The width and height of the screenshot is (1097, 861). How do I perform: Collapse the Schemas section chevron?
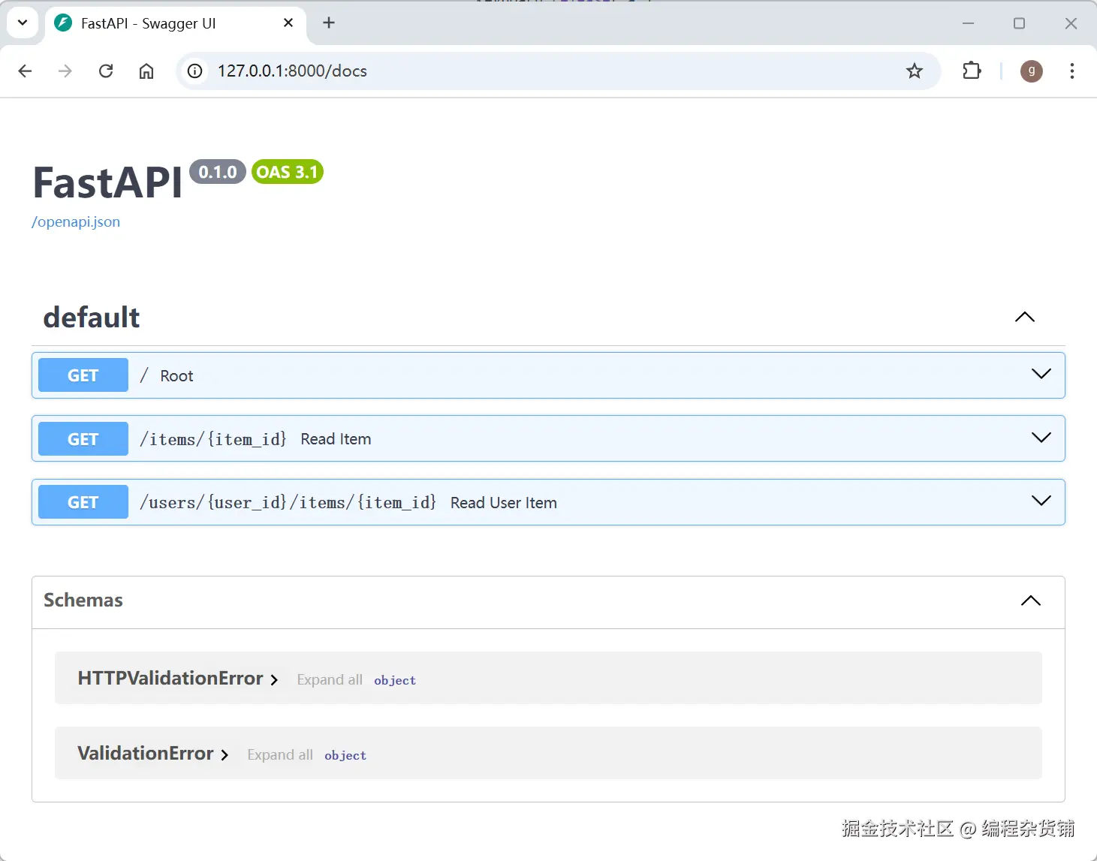pyautogui.click(x=1031, y=601)
